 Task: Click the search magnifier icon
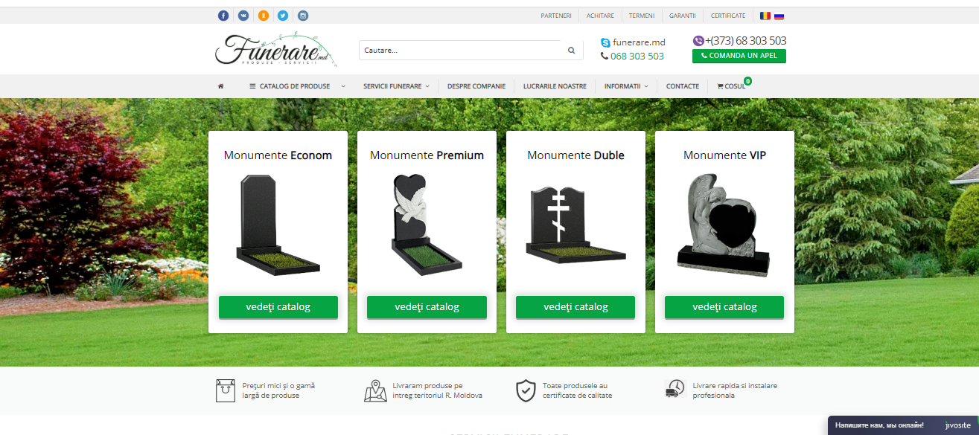(571, 51)
